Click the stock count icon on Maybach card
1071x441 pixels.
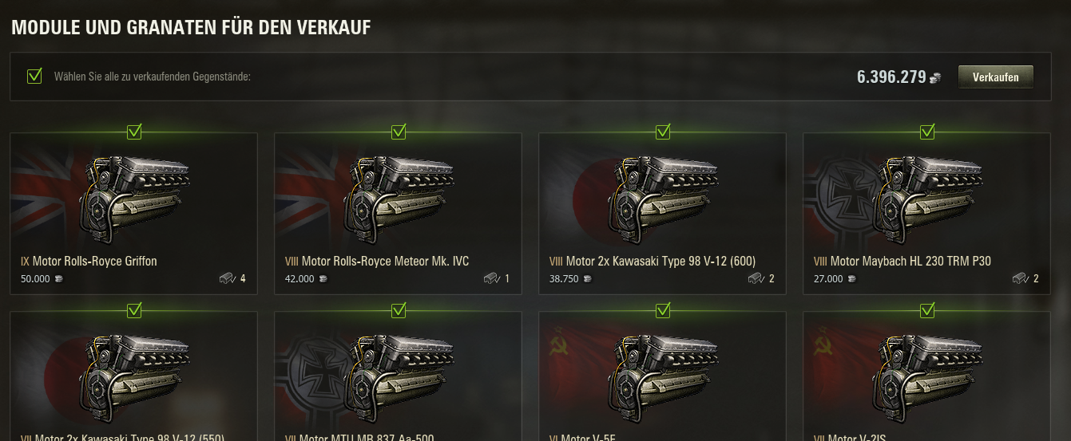(1020, 278)
